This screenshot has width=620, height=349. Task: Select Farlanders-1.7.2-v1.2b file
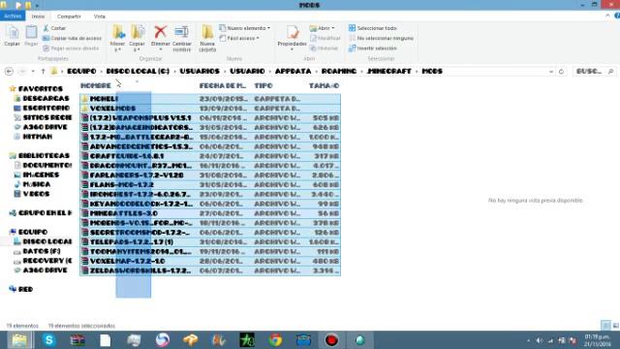coord(210,175)
